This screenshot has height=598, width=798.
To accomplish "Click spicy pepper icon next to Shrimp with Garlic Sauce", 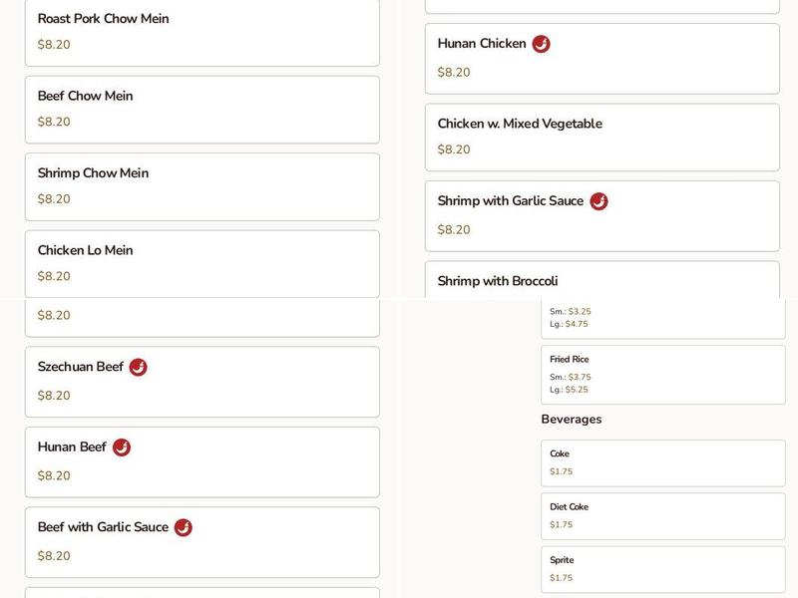I will 598,201.
